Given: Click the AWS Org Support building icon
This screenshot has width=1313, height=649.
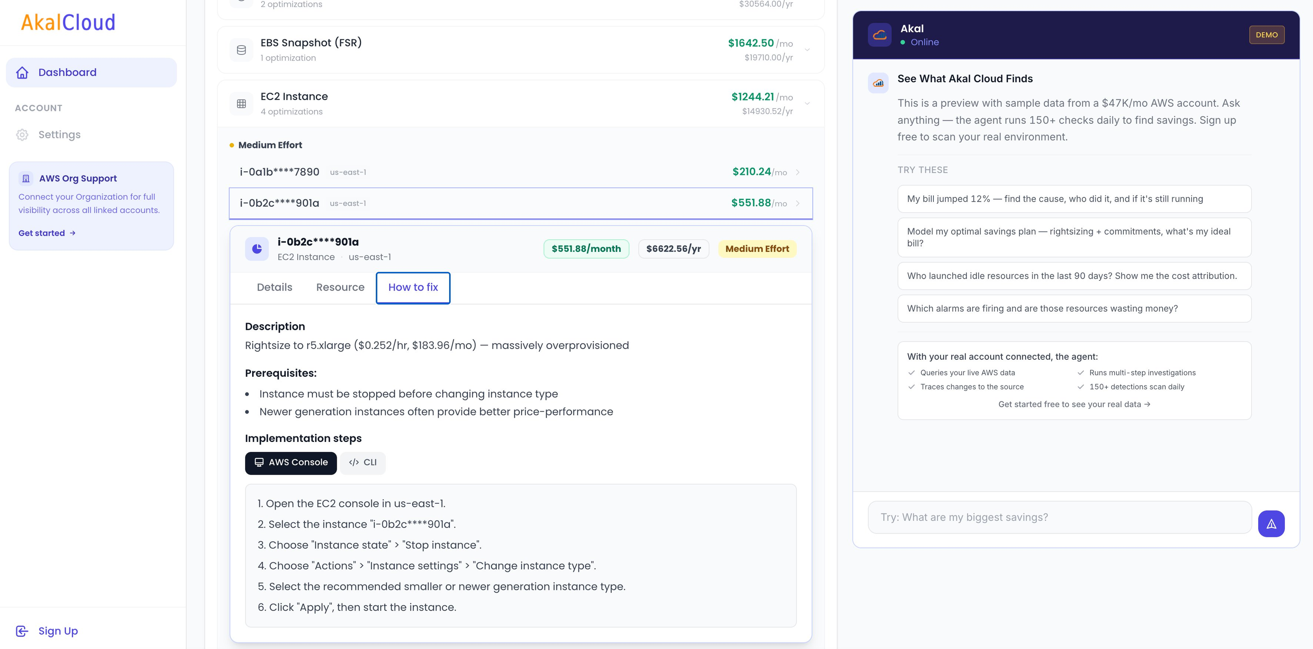Looking at the screenshot, I should pos(26,178).
